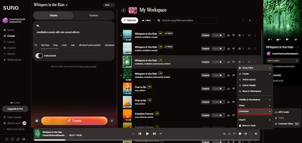Play the Whispers in the Rain 3:16 thumbnail
This screenshot has height=143, width=302.
pos(127,62)
